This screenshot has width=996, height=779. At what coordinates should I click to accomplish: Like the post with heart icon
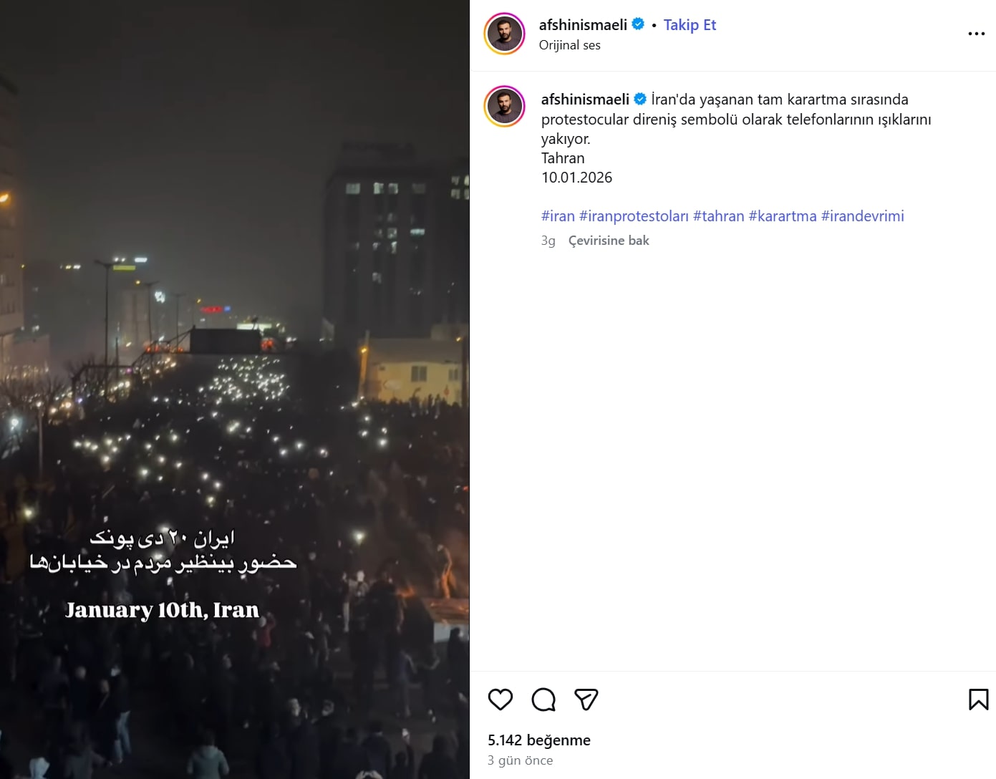[500, 699]
